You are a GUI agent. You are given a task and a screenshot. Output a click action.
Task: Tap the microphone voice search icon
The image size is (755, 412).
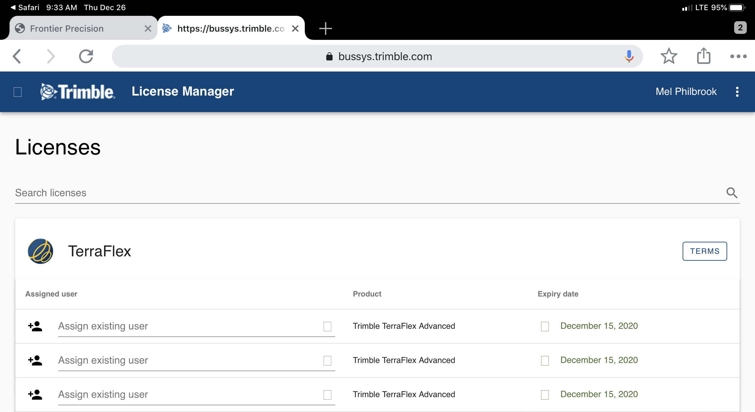pos(629,56)
